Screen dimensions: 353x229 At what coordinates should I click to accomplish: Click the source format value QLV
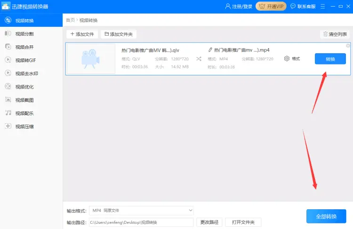pyautogui.click(x=136, y=59)
